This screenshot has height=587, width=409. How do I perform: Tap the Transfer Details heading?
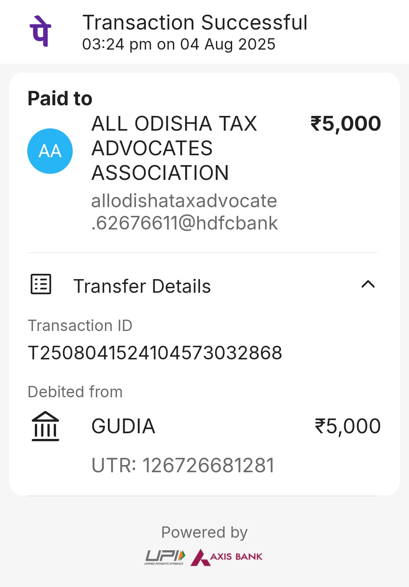(x=142, y=286)
